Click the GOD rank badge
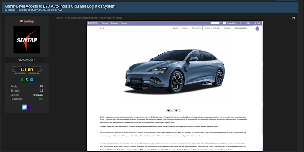The image size is (304, 152). coord(27,70)
